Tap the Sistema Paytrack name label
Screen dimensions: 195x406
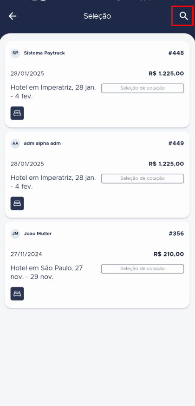[45, 53]
